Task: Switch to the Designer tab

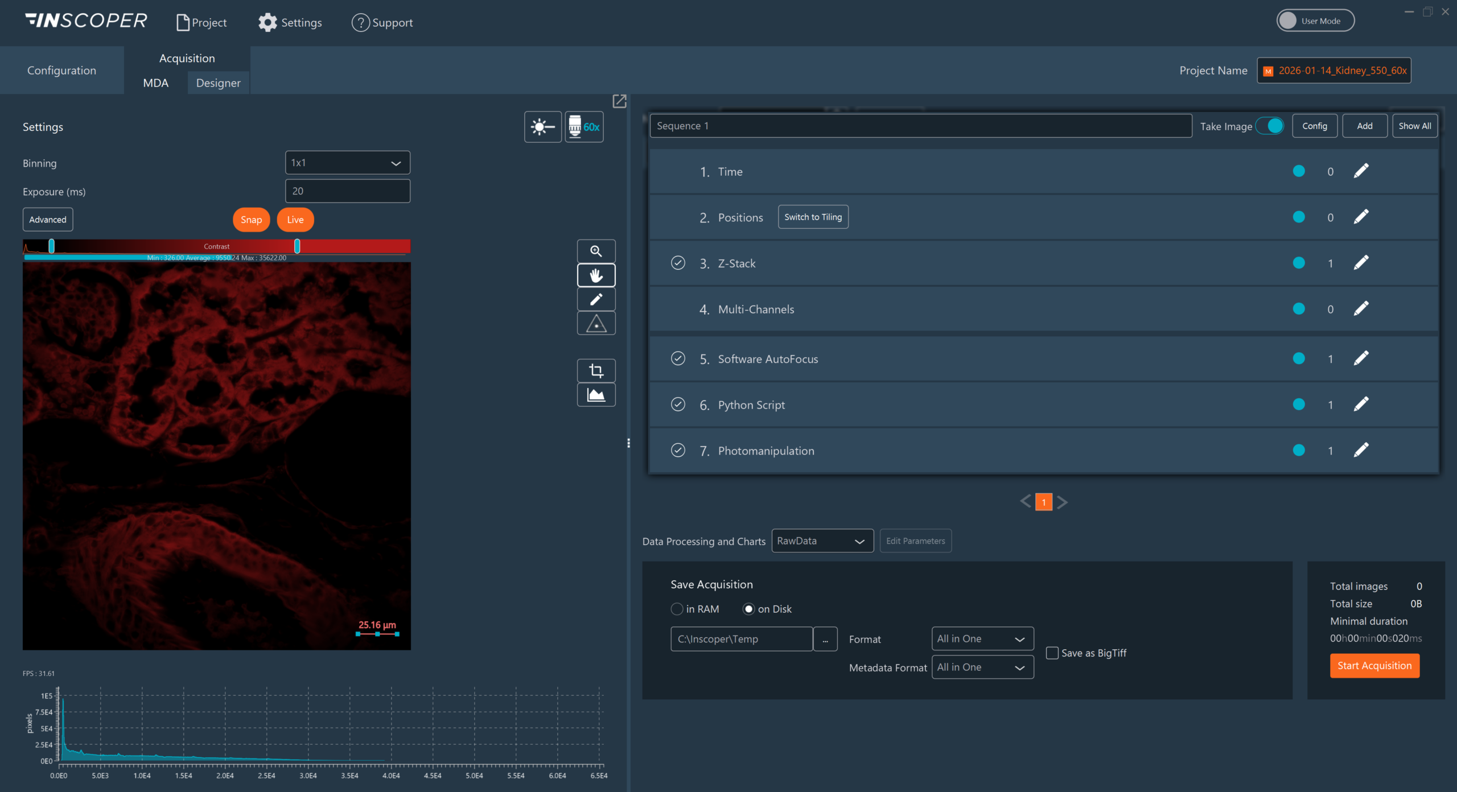Action: (x=218, y=83)
